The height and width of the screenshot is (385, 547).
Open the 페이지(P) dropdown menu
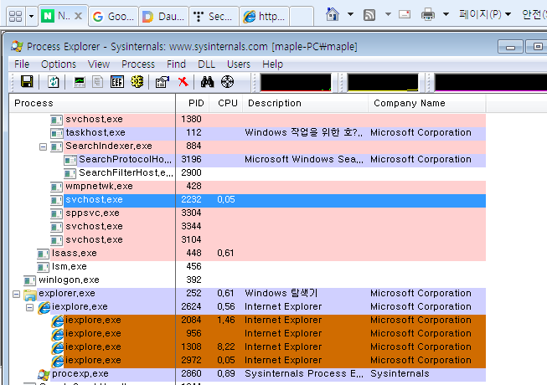pos(485,14)
